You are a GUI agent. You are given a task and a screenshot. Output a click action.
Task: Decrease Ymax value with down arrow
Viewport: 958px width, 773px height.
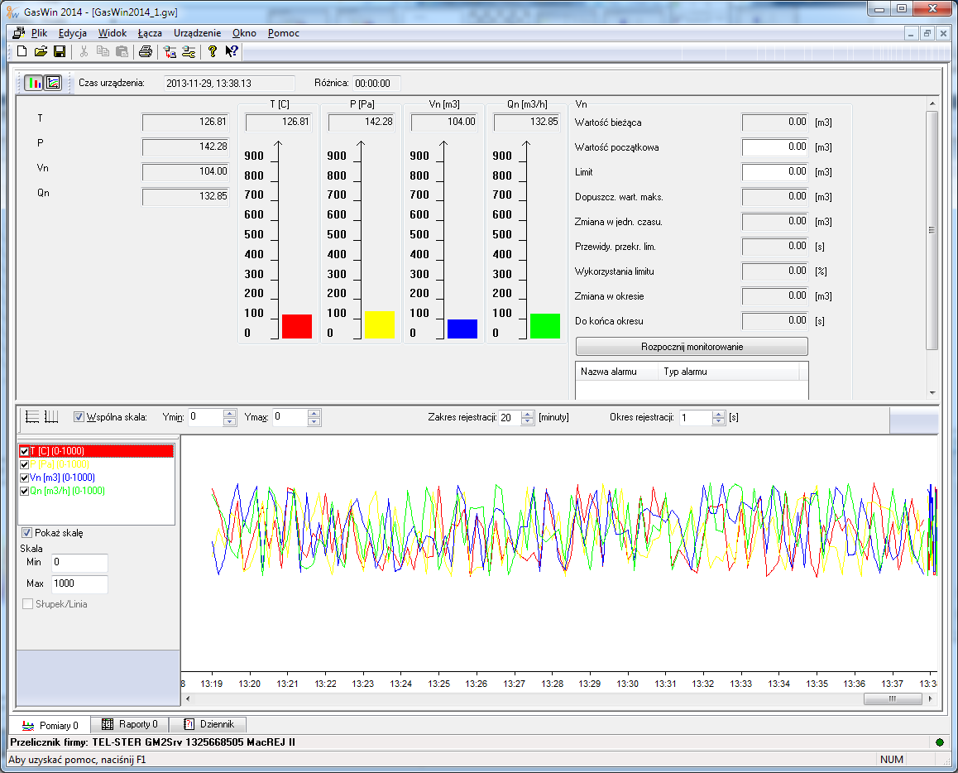(314, 421)
